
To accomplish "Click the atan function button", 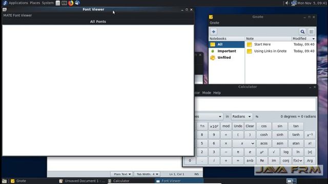I will tap(296, 144).
